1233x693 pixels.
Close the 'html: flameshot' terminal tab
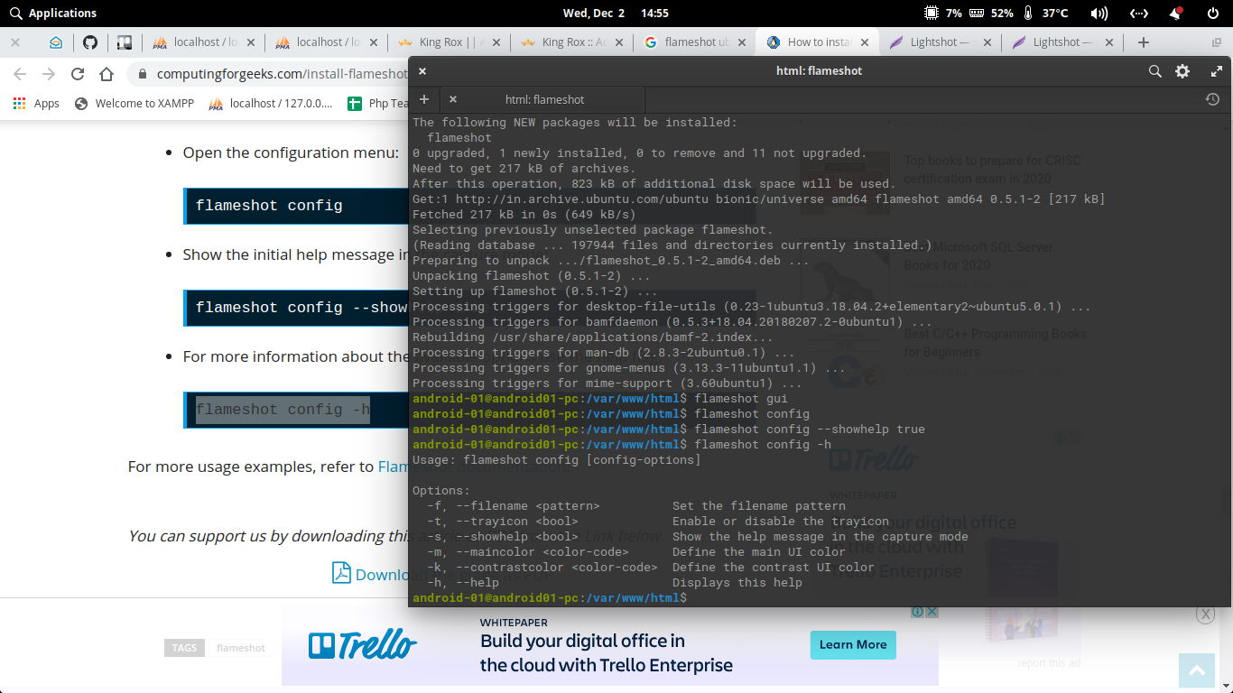point(453,99)
